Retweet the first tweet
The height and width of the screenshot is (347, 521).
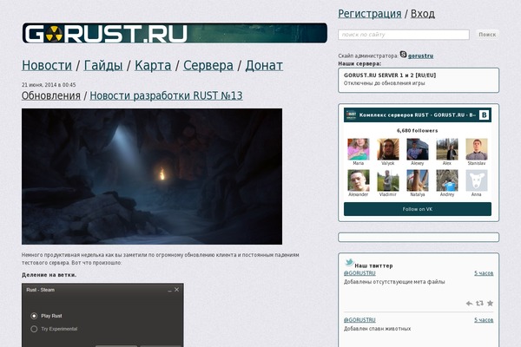[479, 303]
